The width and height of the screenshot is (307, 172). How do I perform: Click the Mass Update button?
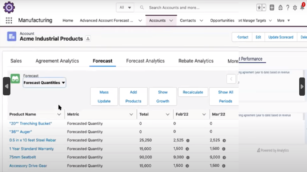[104, 97]
